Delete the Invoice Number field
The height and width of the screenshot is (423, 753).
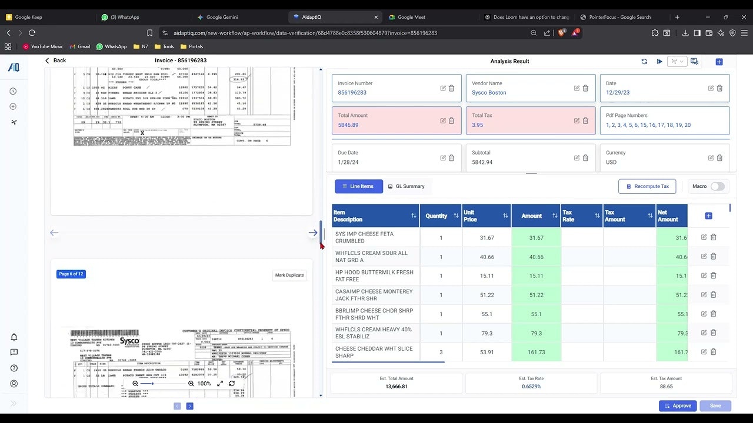[452, 88]
